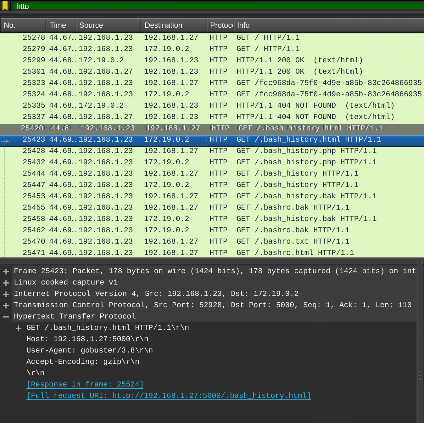
Task: Select packet 25278 GET / request
Action: coord(189,37)
